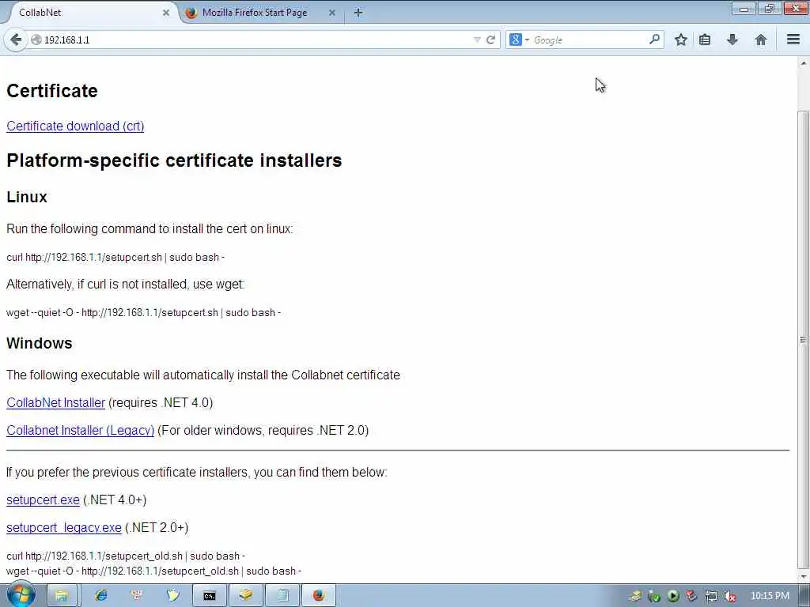Open the downloads arrow icon
The height and width of the screenshot is (607, 810).
(x=732, y=40)
